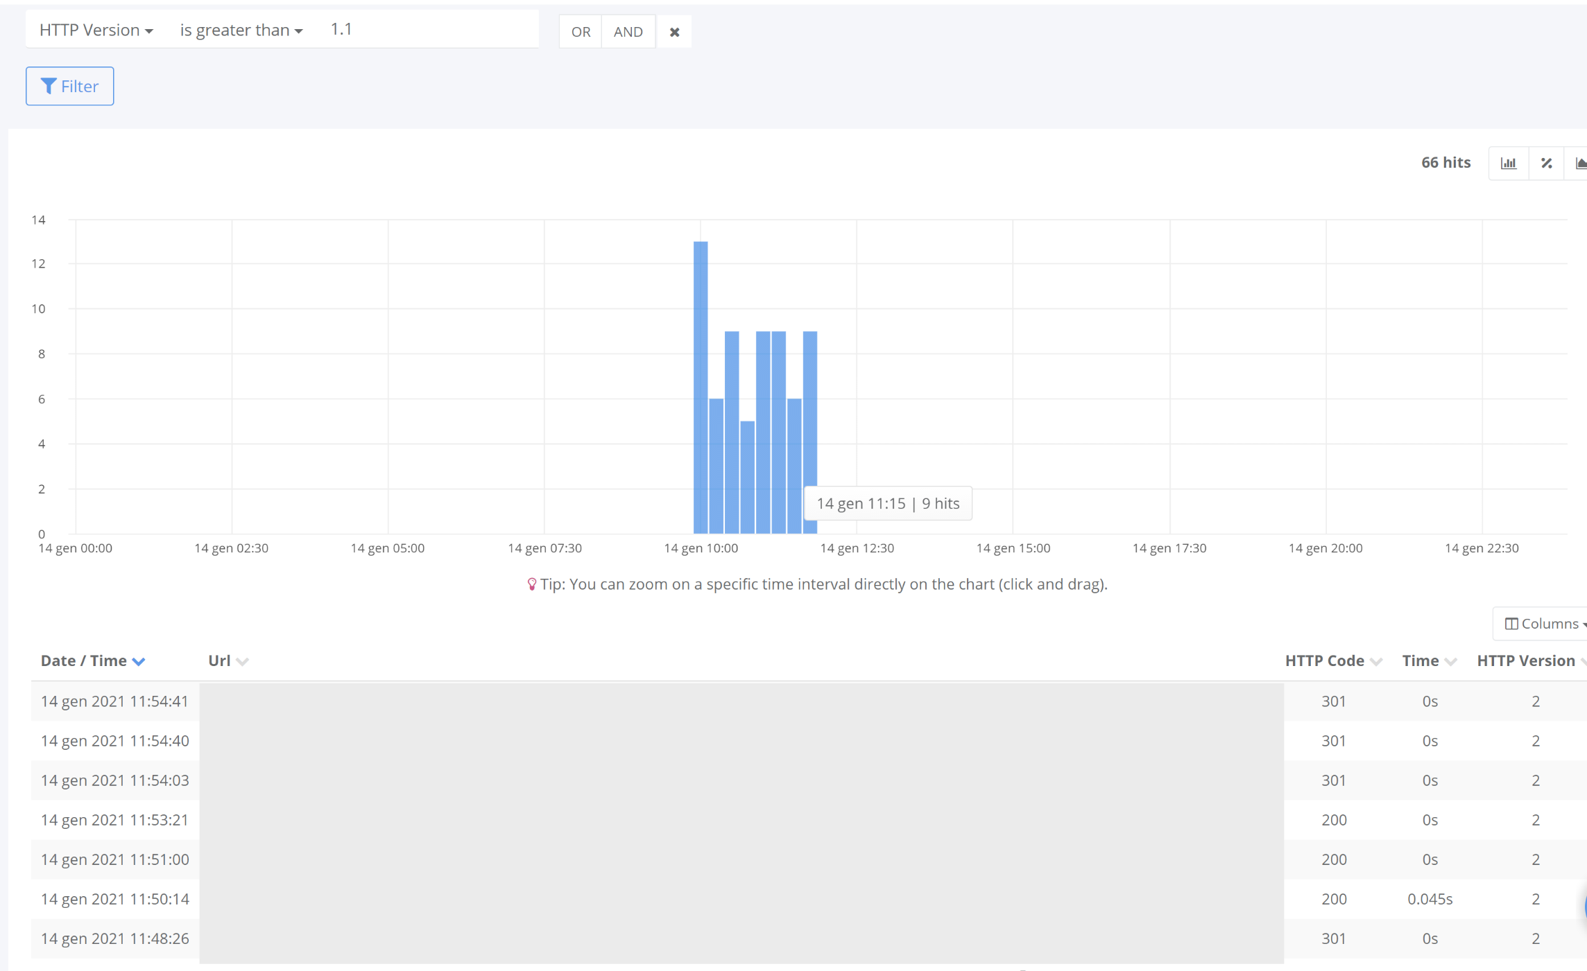Click HTTP code 200 in 11:53:21 row
Viewport: 1587px width, 971px height.
coord(1334,820)
